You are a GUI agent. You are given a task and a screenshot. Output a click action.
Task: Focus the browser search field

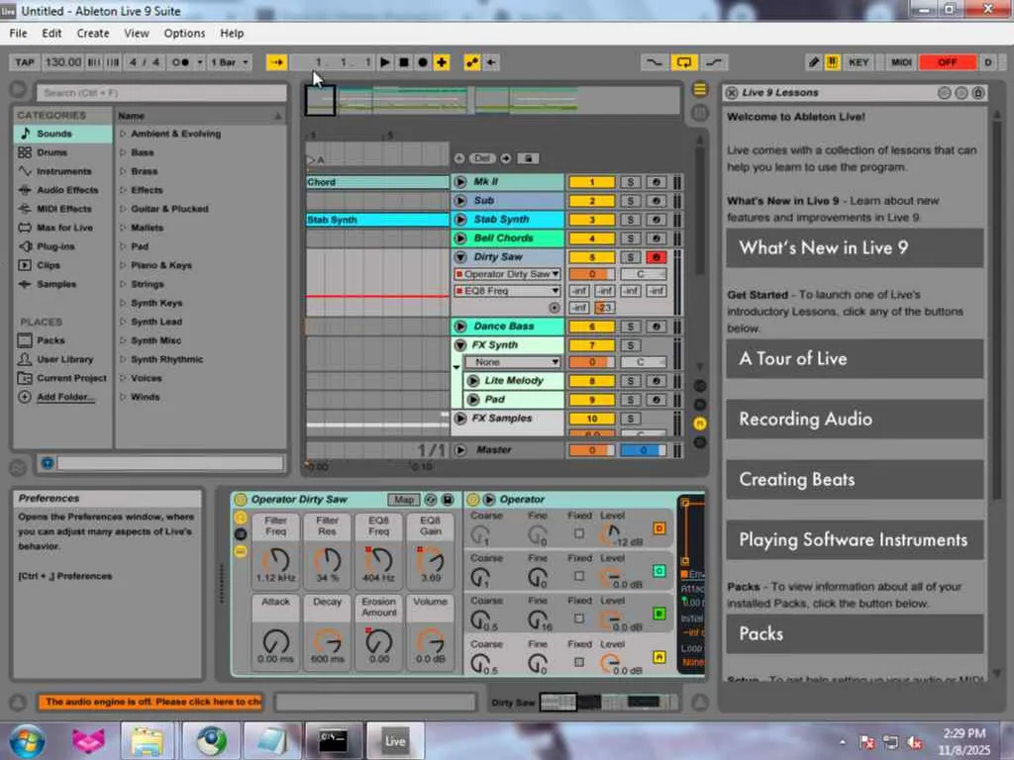coord(161,92)
